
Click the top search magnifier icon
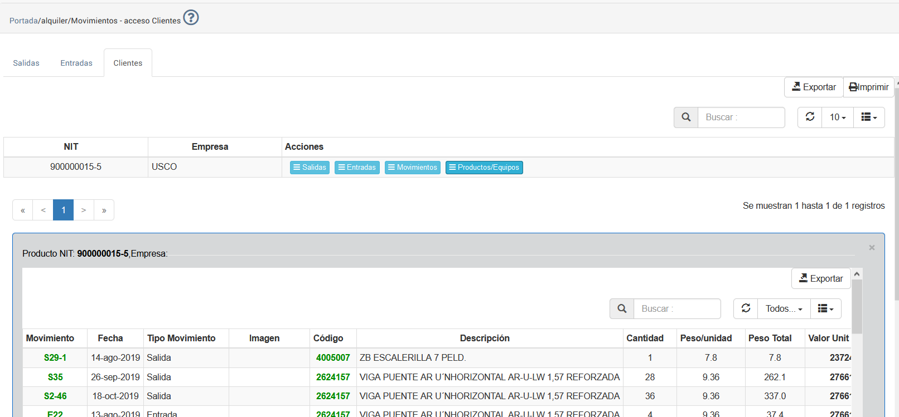pos(686,117)
